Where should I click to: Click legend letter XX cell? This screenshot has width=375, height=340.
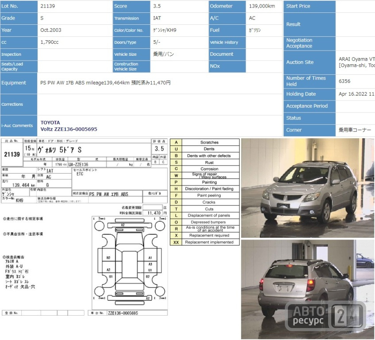click(176, 242)
